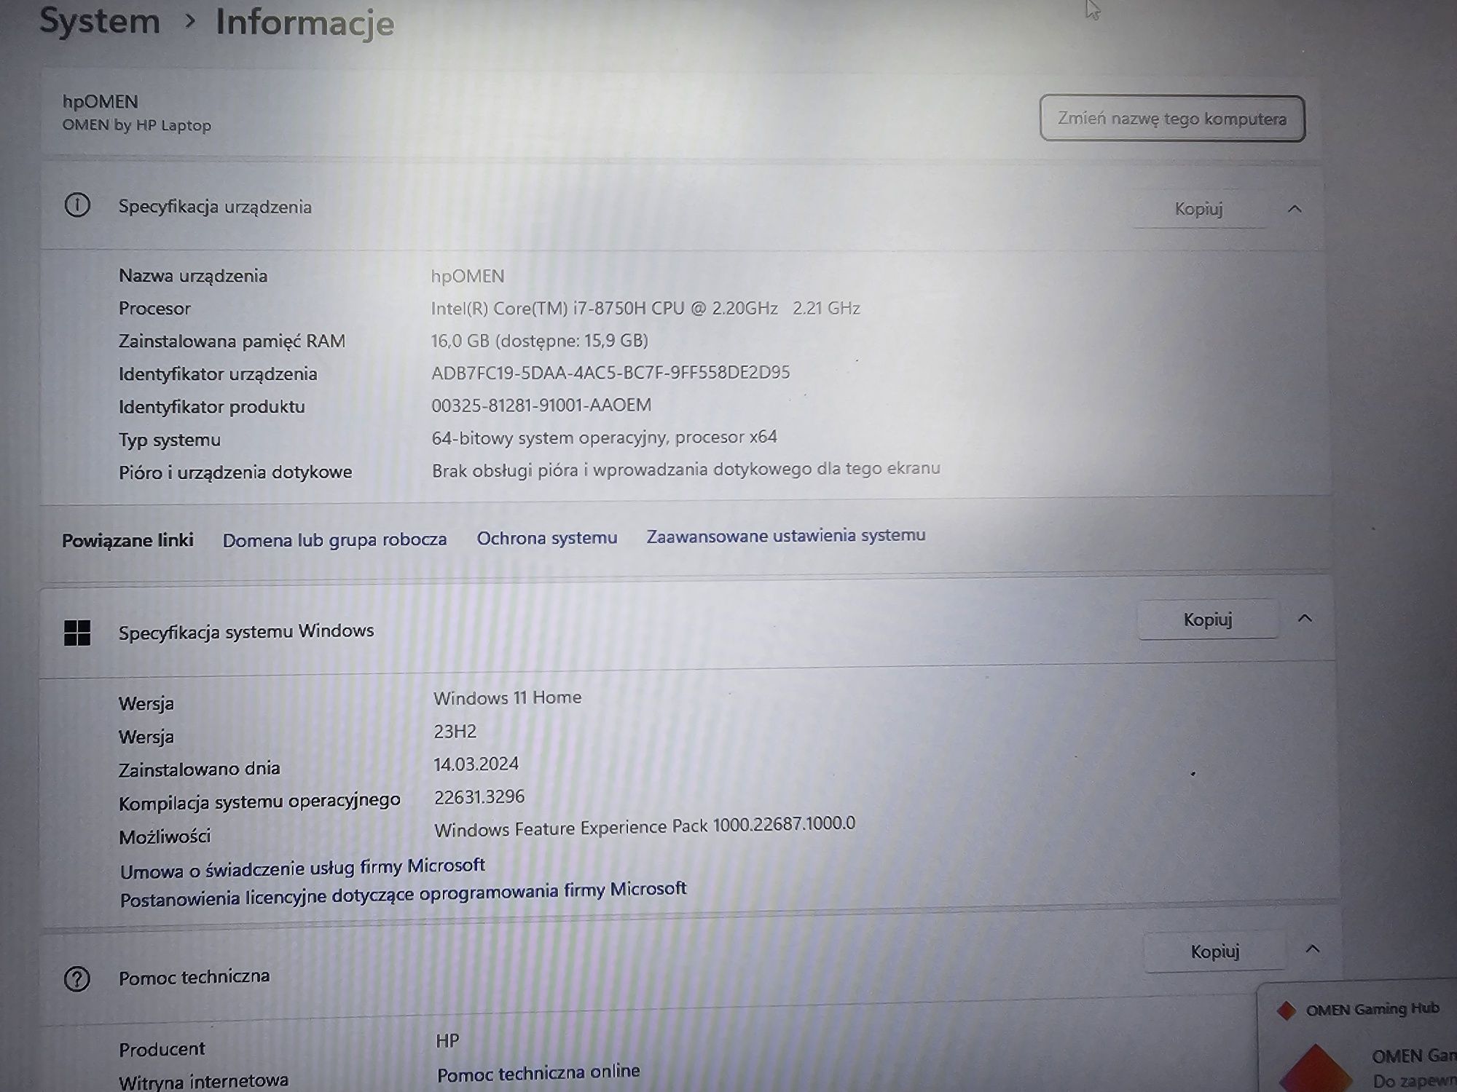
Task: Click the OMEN Gaming Hub diamond icon
Action: [x=1287, y=1010]
